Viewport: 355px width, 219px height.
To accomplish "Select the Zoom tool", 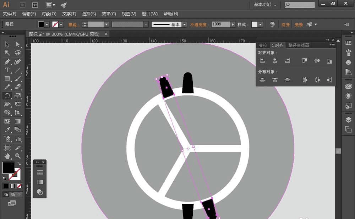I will coord(18,156).
